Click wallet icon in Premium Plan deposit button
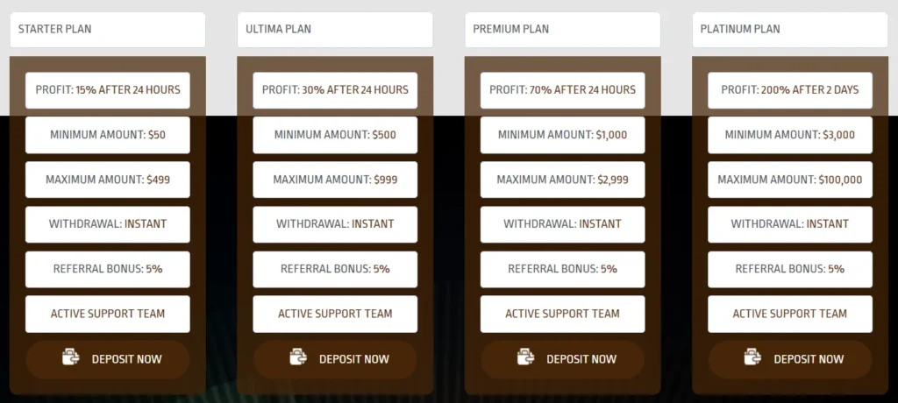The height and width of the screenshot is (403, 898). coord(525,357)
